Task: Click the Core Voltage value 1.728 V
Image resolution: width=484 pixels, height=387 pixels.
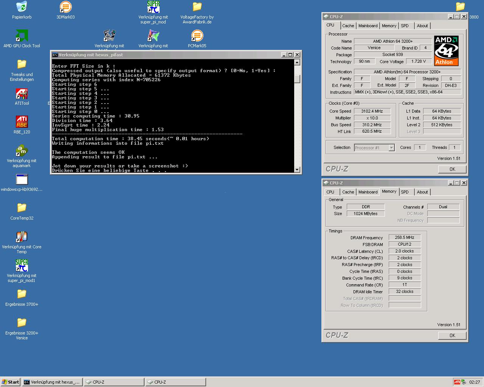Action: [419, 61]
